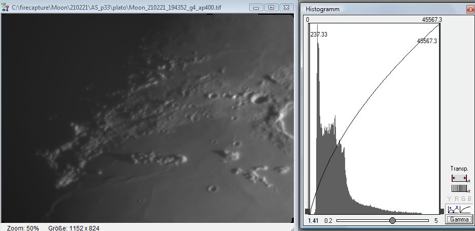Click the image window title bar file path
The width and height of the screenshot is (475, 231).
pos(116,7)
